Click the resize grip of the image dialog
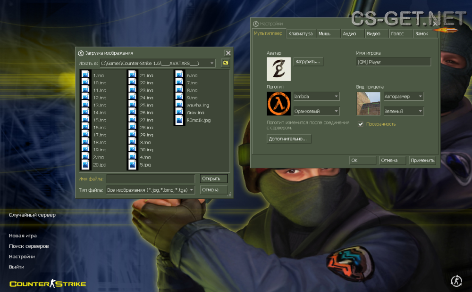 click(229, 195)
